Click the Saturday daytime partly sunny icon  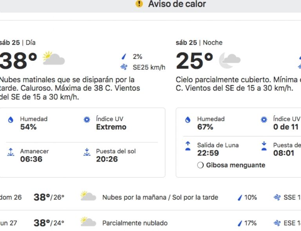click(x=54, y=59)
